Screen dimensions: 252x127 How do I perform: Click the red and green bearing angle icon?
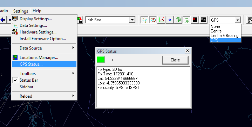(x=162, y=20)
